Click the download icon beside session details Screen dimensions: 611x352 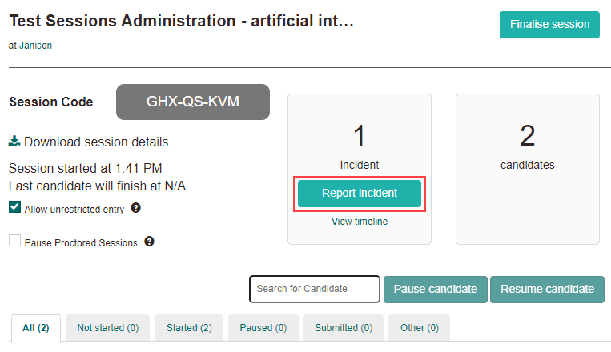14,142
